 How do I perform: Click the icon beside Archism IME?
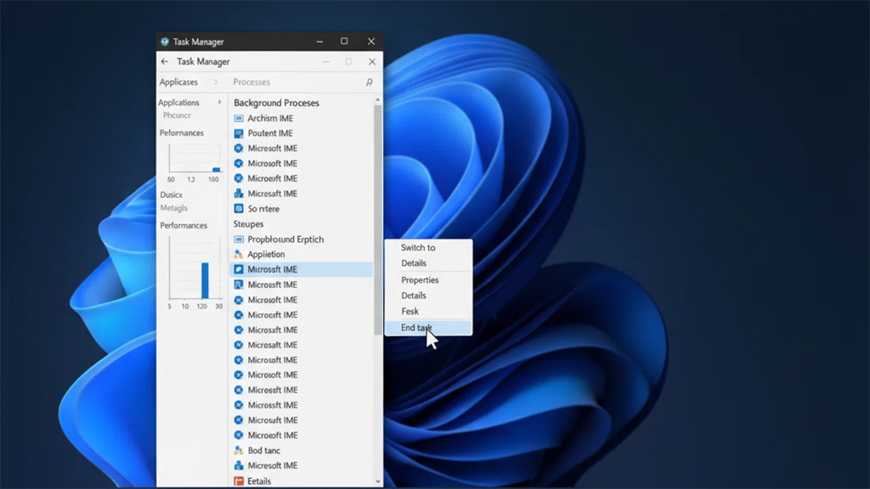239,118
